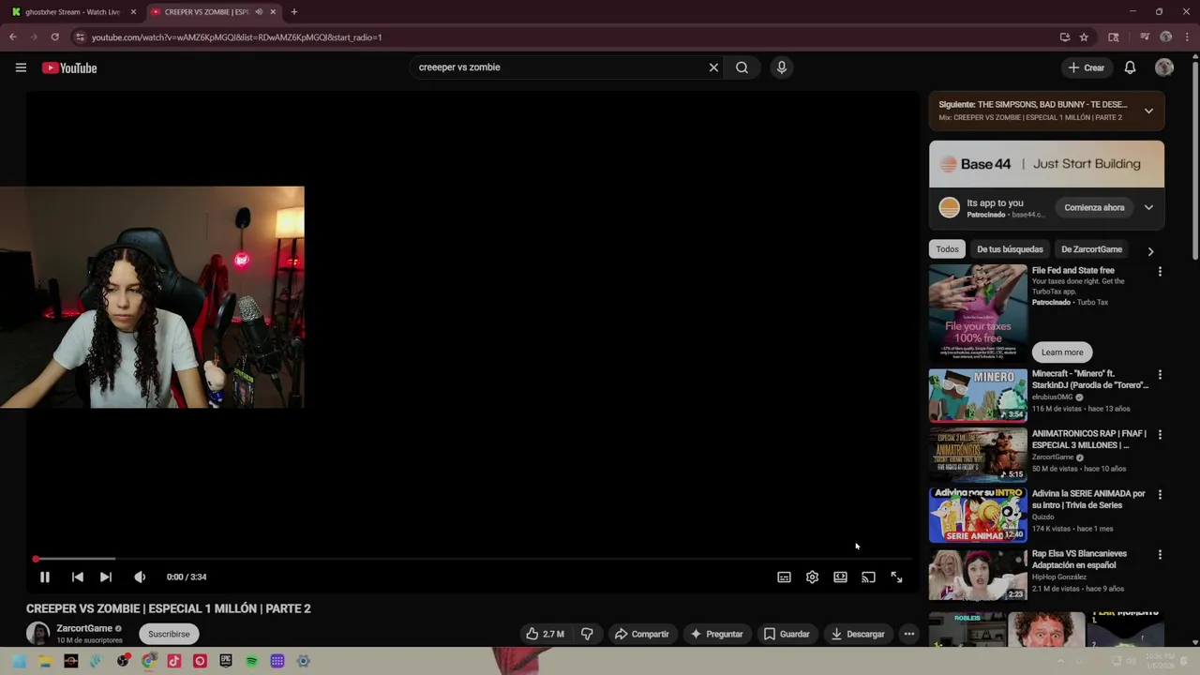
Task: Click the Preguntar button
Action: coord(716,634)
